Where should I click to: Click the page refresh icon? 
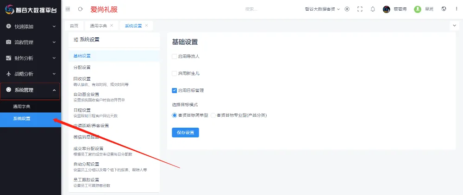81,9
